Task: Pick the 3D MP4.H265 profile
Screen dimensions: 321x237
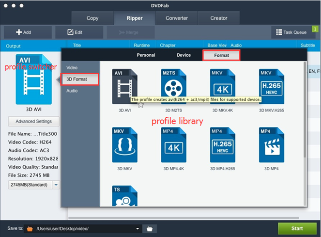Action: coord(223,145)
